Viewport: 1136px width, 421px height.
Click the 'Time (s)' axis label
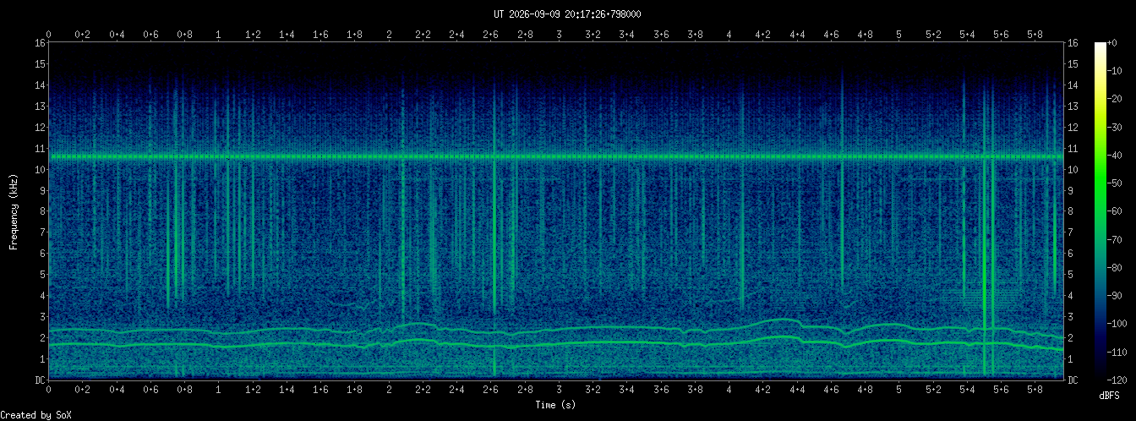(555, 406)
